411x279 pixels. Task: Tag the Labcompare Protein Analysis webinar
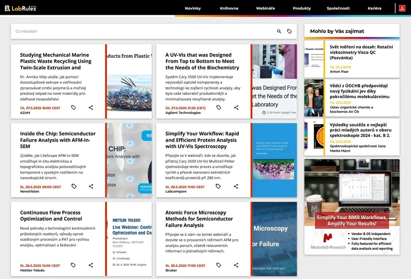tap(219, 187)
